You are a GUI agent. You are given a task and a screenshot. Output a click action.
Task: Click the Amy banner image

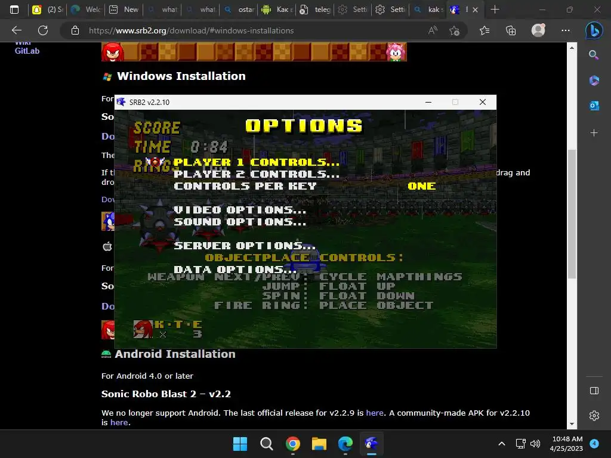(396, 52)
